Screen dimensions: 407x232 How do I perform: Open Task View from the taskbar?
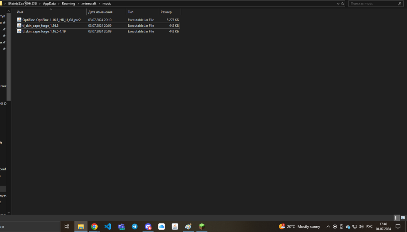pyautogui.click(x=67, y=227)
